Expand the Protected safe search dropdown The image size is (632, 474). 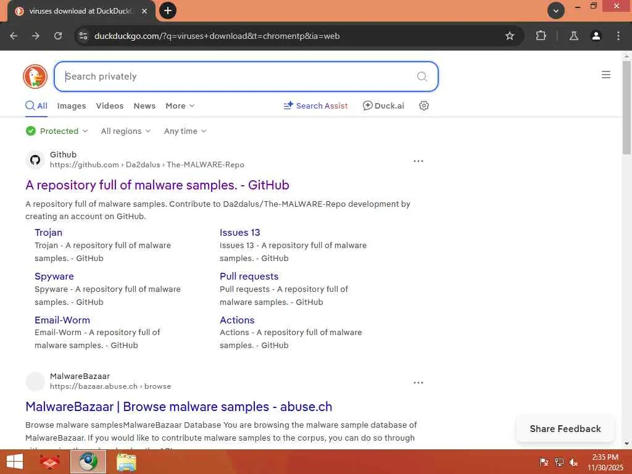[57, 131]
